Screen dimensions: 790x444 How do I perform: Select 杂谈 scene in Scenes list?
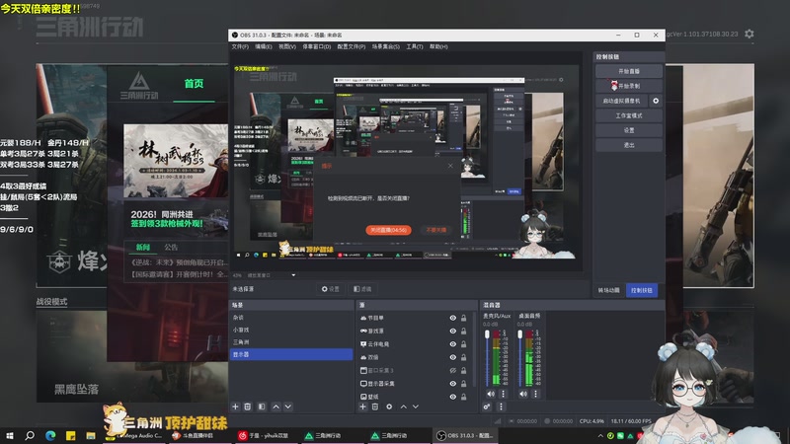click(291, 318)
